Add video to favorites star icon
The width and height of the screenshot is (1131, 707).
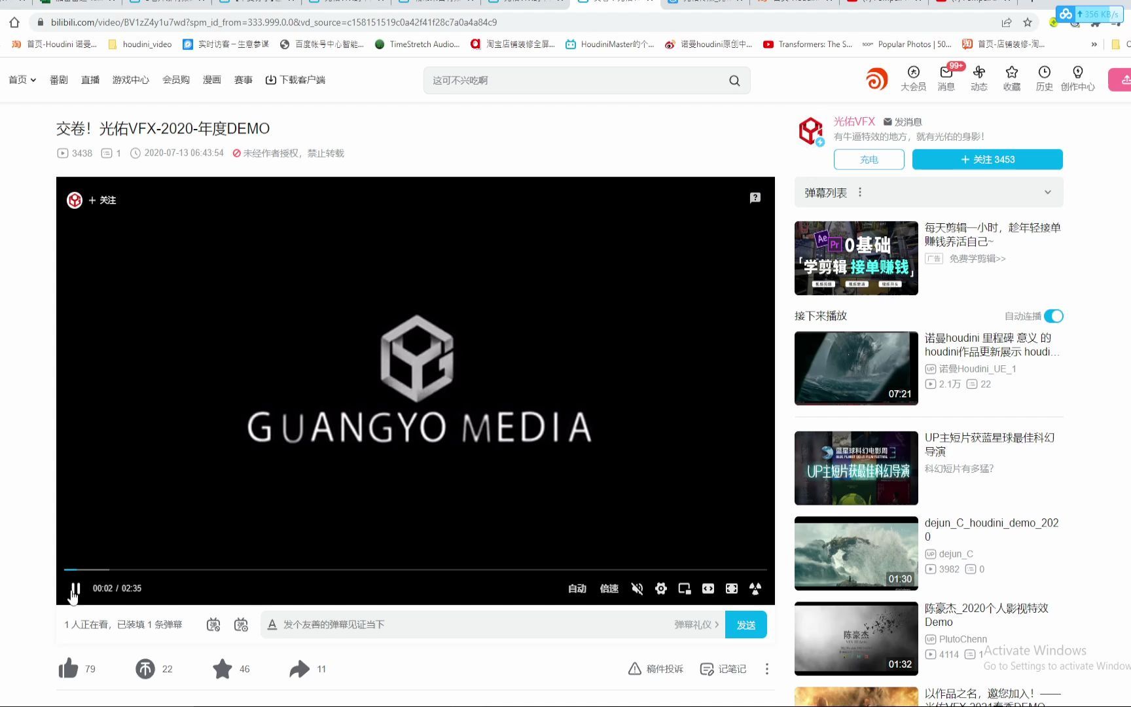223,668
